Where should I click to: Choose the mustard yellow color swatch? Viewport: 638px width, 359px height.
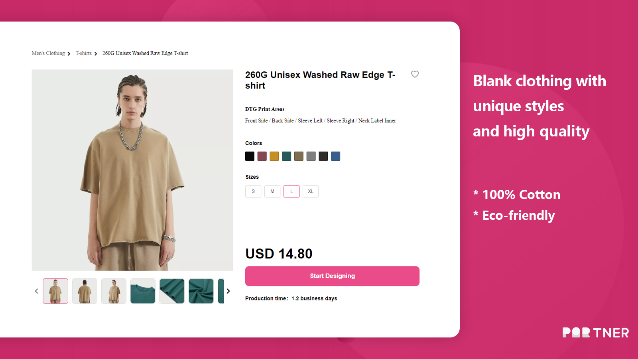[x=274, y=156]
